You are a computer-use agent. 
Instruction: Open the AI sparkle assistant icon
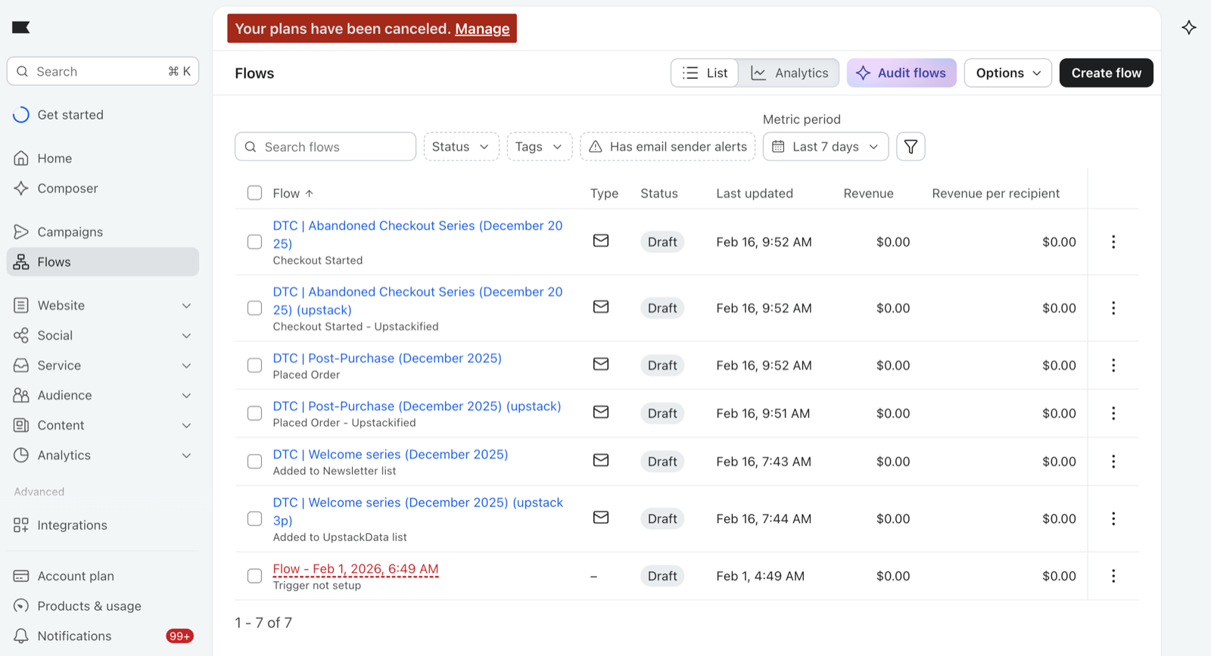tap(1189, 28)
